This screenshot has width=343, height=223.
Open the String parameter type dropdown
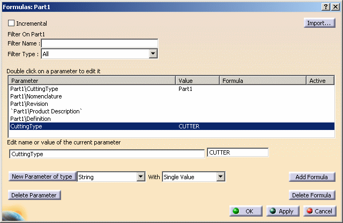(141, 177)
